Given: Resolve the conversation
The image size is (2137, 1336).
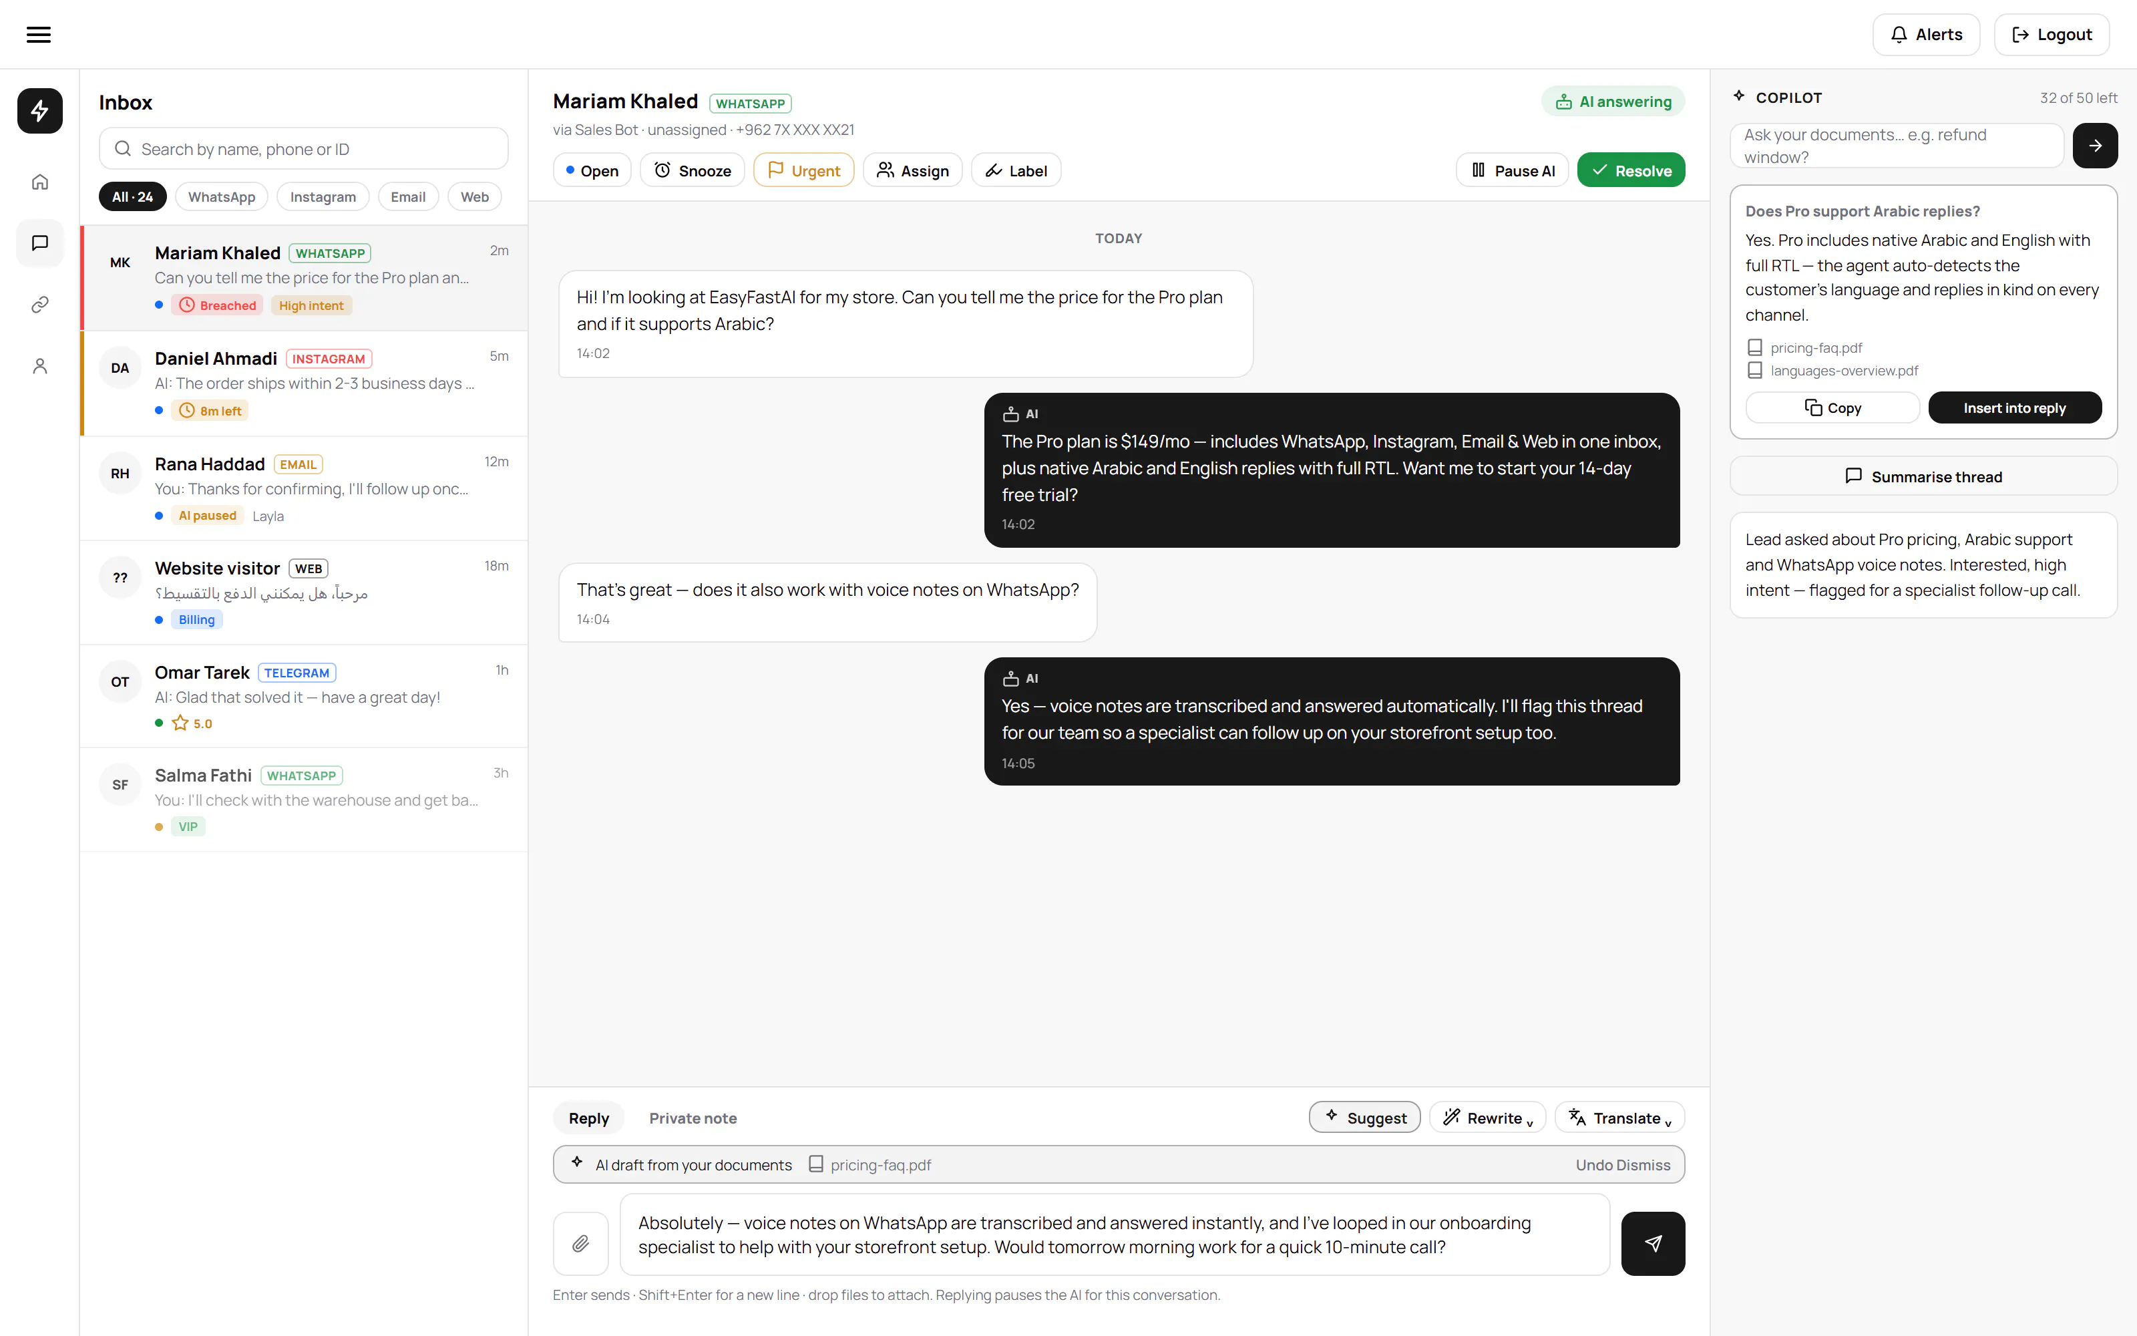Looking at the screenshot, I should [1631, 170].
